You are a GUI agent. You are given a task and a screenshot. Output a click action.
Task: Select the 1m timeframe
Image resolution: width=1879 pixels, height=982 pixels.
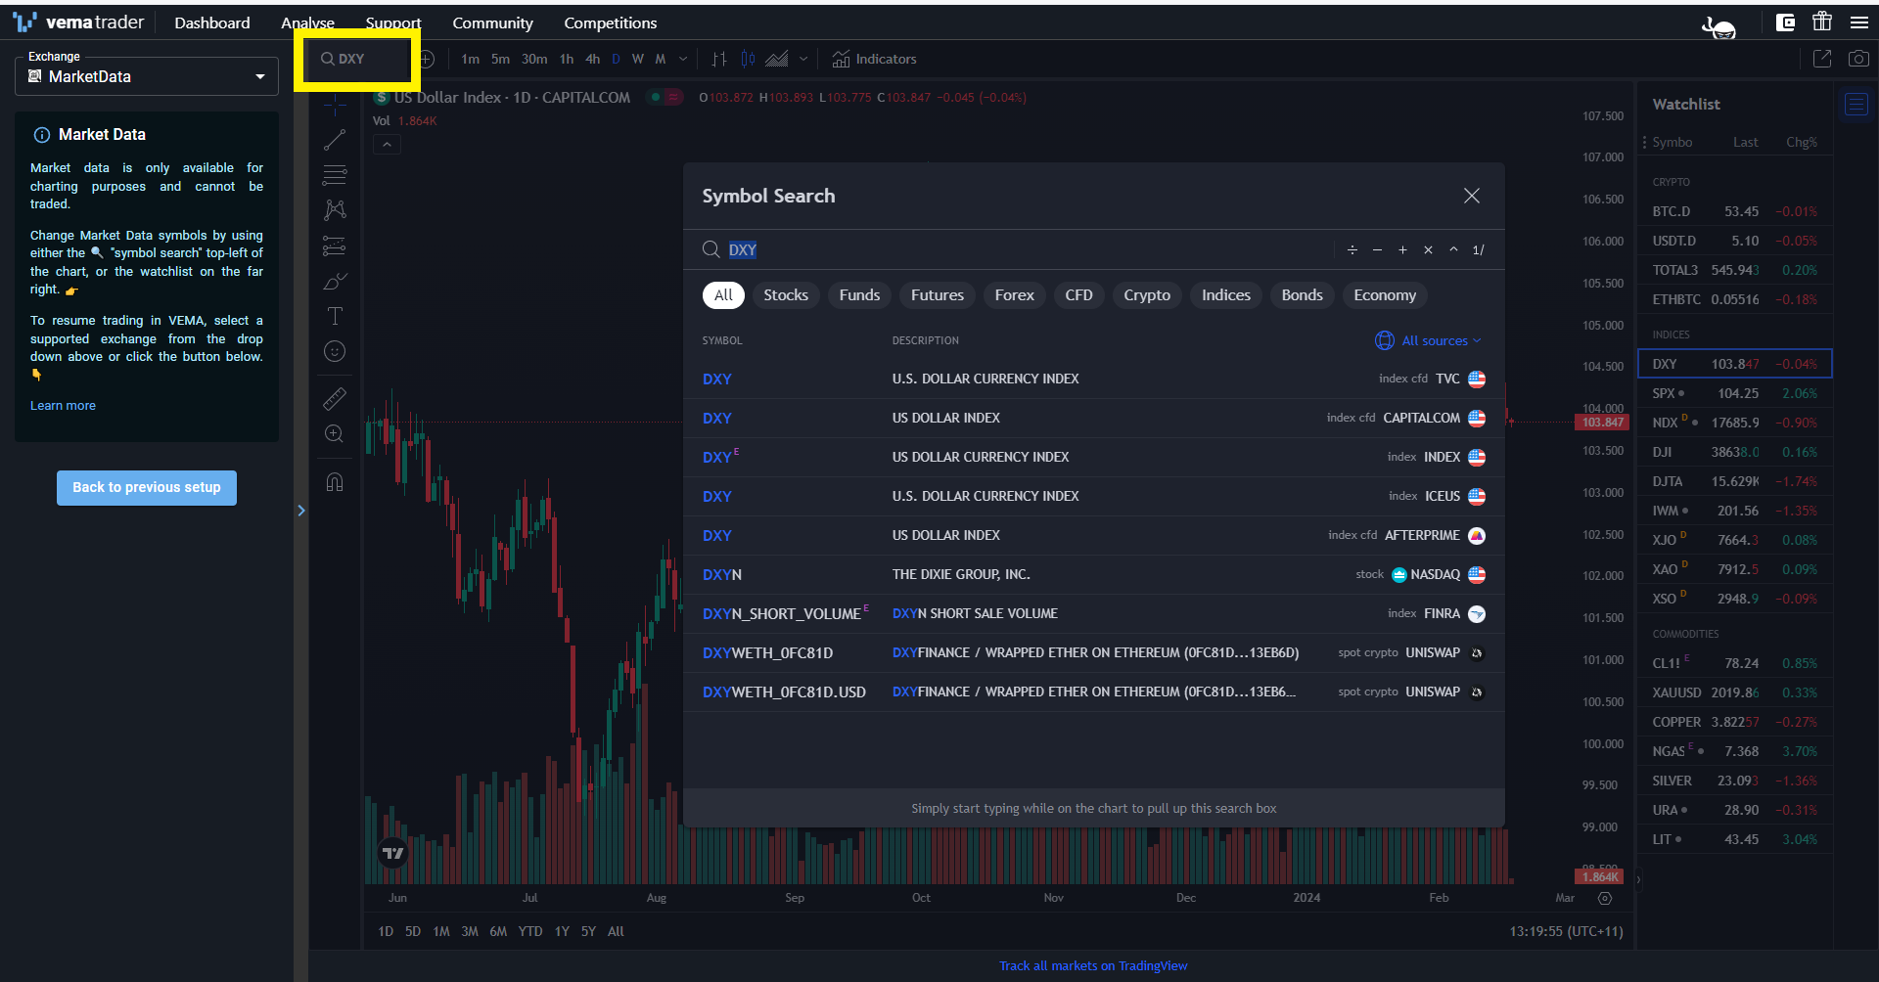(471, 59)
